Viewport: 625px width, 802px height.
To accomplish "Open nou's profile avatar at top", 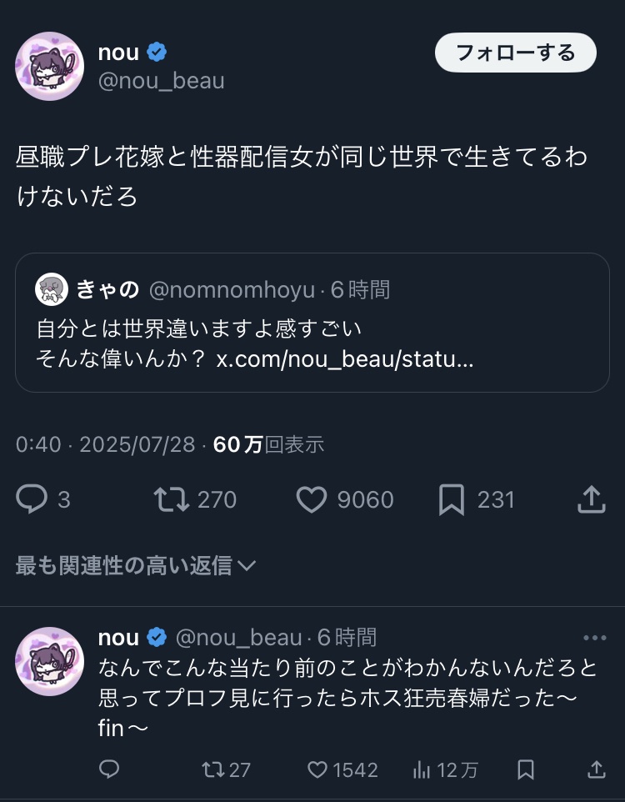I will pyautogui.click(x=49, y=66).
